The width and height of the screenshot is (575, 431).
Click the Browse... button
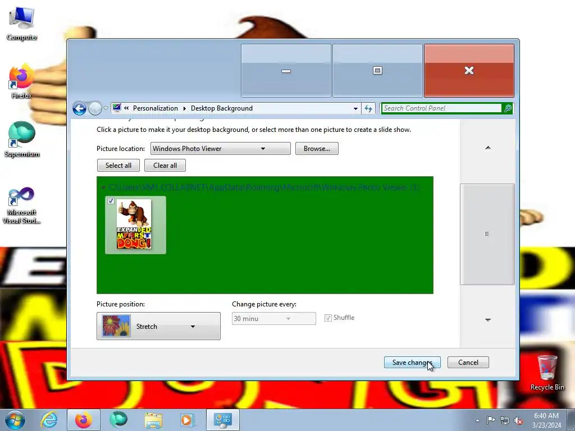point(317,148)
